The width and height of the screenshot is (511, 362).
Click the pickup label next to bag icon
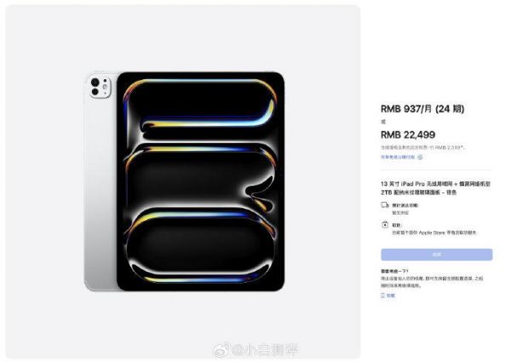point(397,225)
